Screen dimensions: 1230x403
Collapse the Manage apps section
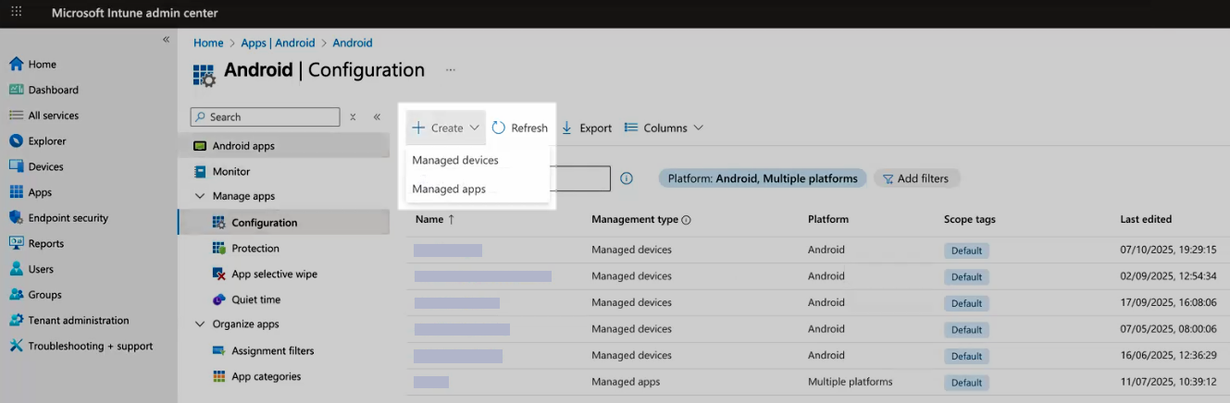pyautogui.click(x=200, y=196)
